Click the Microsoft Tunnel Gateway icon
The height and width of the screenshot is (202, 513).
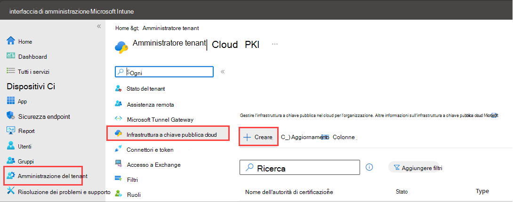[x=119, y=119]
